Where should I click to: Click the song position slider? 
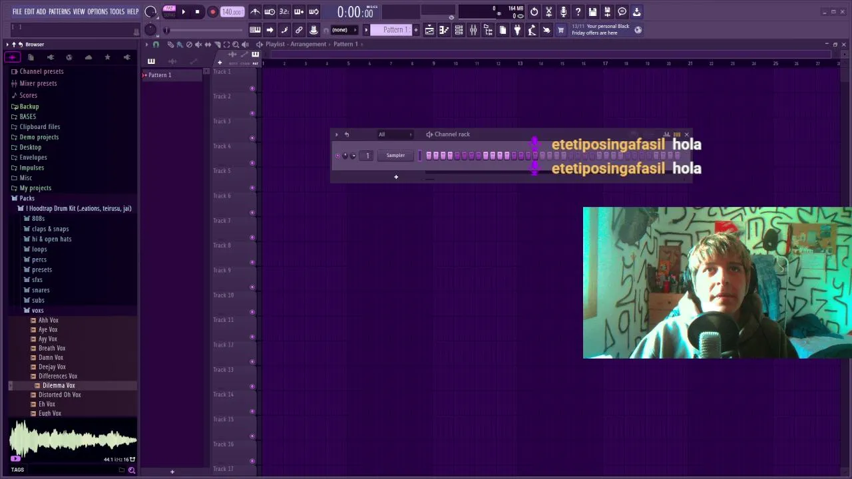tap(204, 30)
